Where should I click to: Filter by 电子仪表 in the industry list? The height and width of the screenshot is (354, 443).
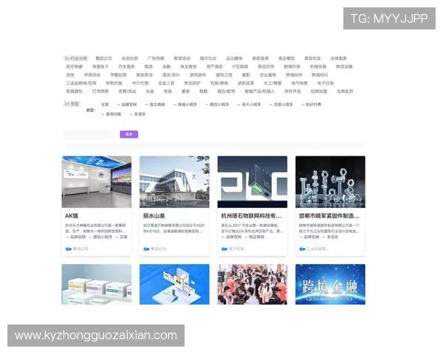pyautogui.click(x=326, y=83)
